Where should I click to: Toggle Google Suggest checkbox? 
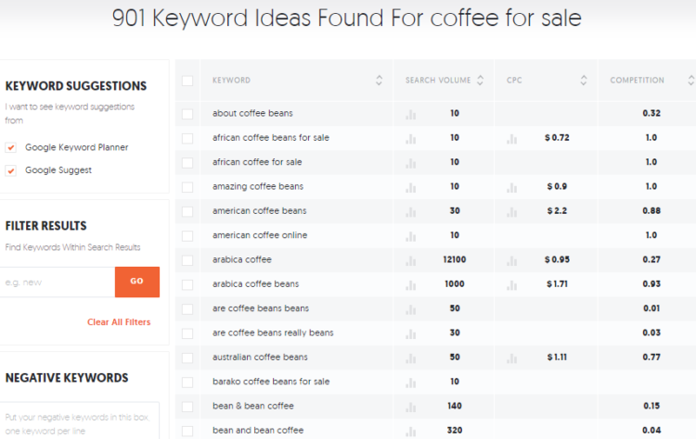click(x=11, y=170)
